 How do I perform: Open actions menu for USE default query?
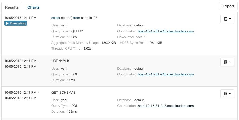(227, 62)
